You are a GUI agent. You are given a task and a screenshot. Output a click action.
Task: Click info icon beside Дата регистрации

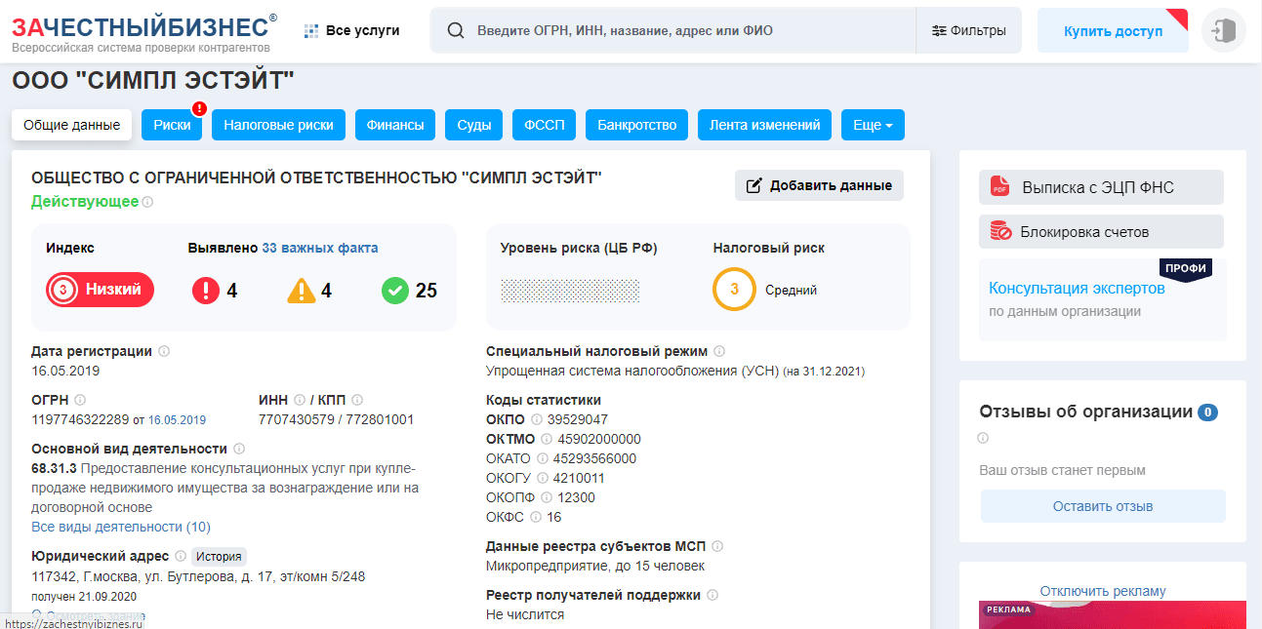click(164, 351)
